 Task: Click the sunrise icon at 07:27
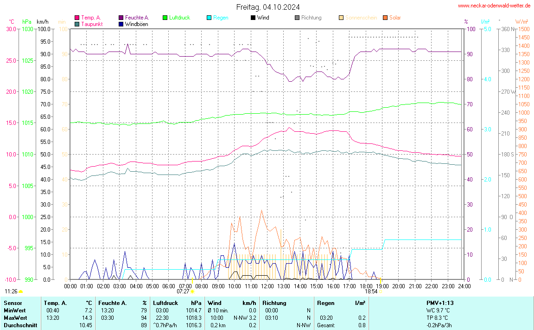coord(192,291)
